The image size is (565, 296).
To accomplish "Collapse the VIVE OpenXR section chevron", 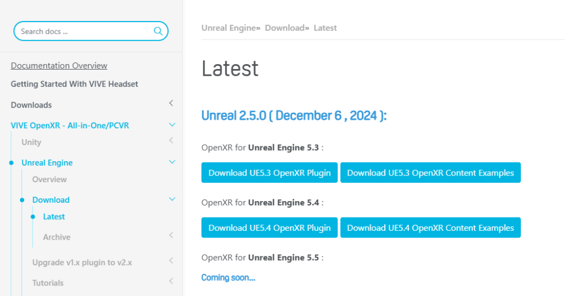I will point(172,125).
